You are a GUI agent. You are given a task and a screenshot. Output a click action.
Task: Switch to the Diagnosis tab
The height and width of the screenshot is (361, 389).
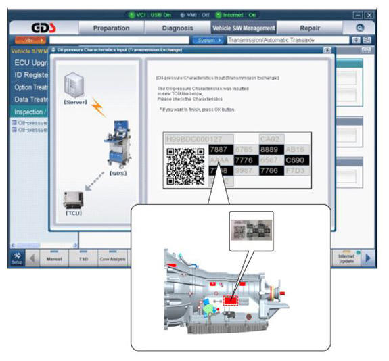click(x=178, y=28)
